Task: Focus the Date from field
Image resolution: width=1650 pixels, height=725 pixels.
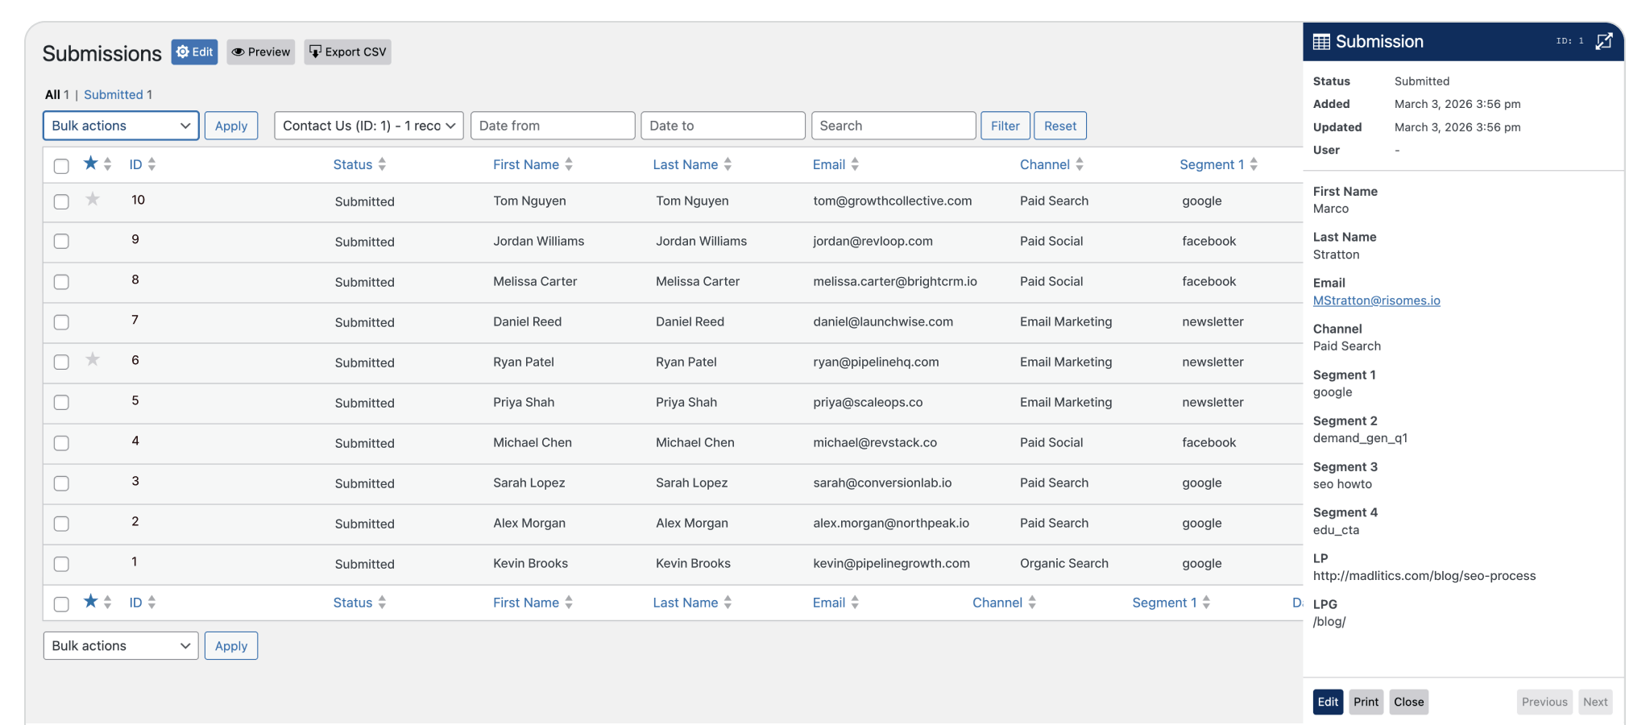Action: click(x=553, y=126)
